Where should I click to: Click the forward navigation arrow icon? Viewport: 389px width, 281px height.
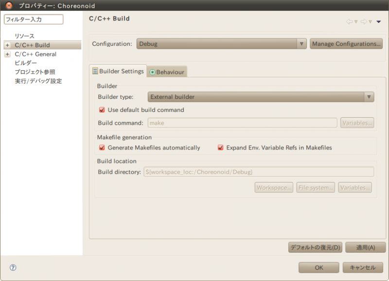[x=363, y=21]
